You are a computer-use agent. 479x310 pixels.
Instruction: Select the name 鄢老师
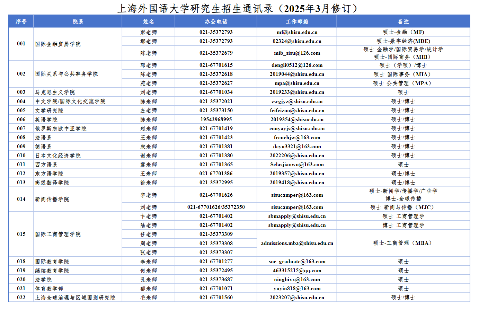click(x=149, y=41)
